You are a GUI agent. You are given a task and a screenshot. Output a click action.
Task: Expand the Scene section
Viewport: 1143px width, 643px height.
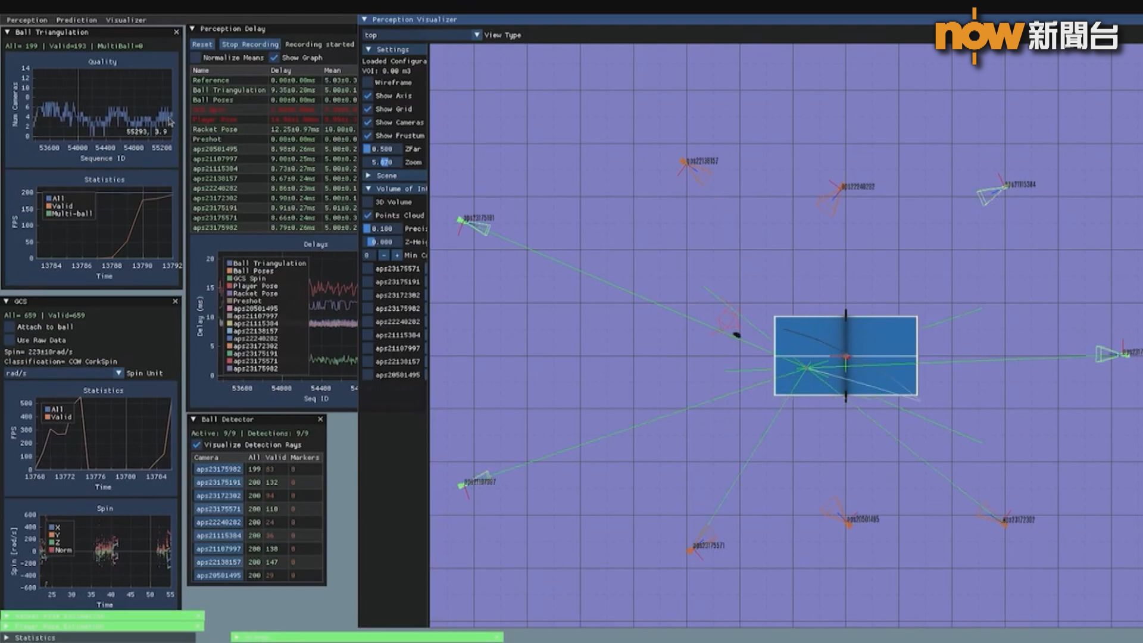tap(368, 176)
